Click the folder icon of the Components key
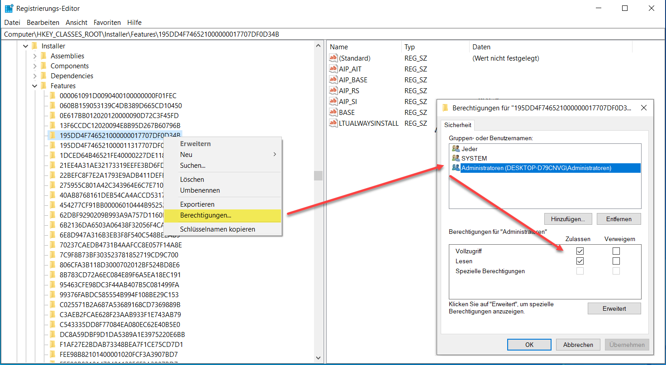This screenshot has height=365, width=666. tap(43, 66)
